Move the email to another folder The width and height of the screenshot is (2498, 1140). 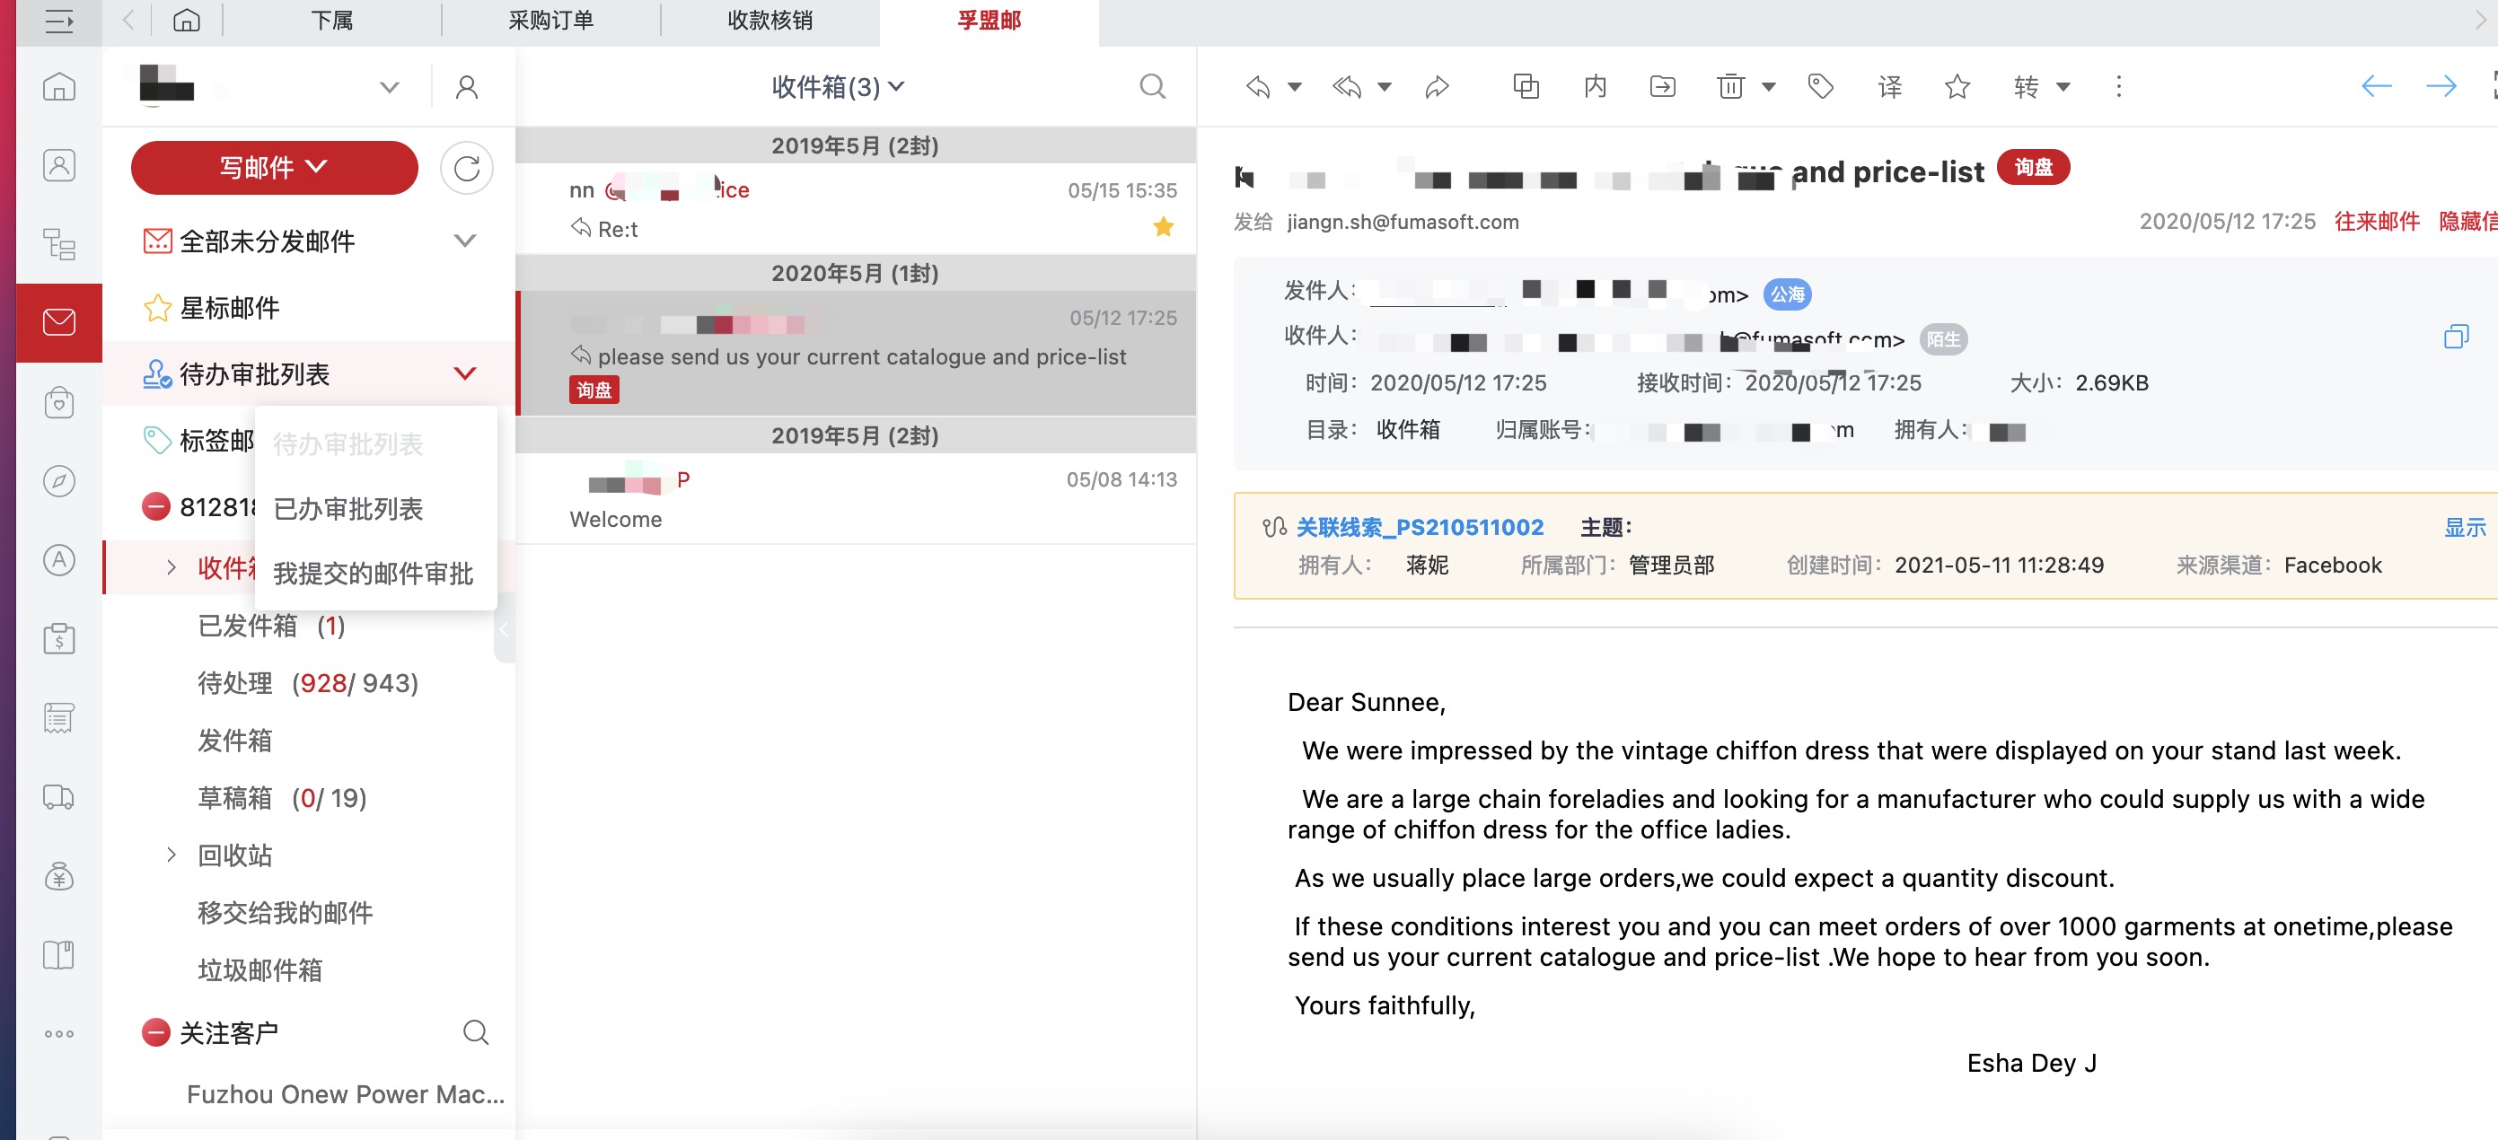[x=1663, y=86]
